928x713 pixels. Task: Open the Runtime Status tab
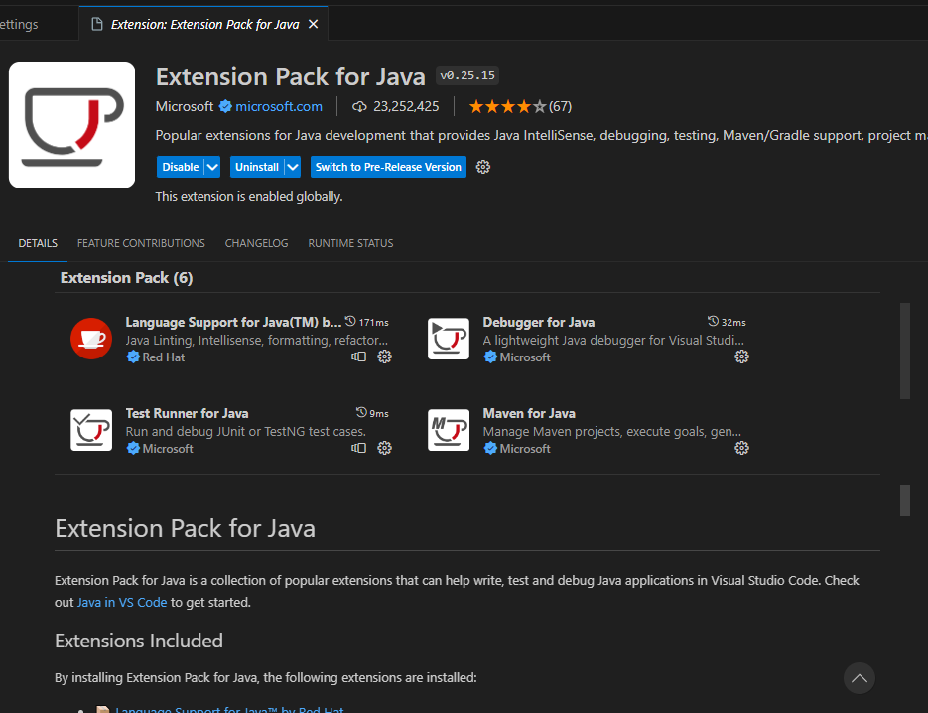(x=350, y=243)
